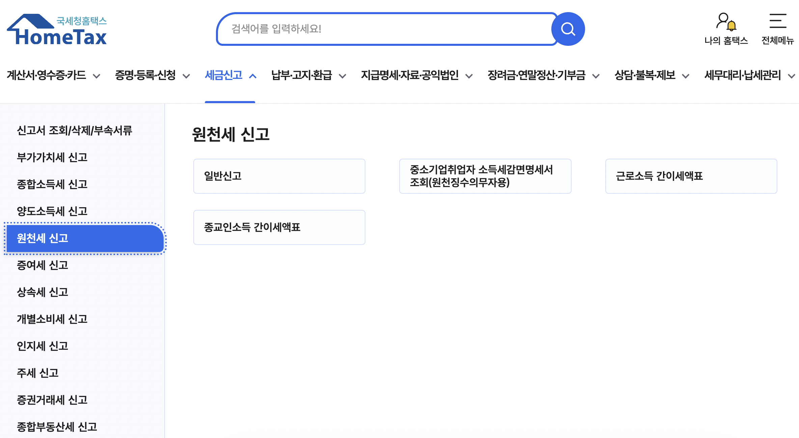This screenshot has width=799, height=438.
Task: Expand the 납부·고지·환급 chevron
Action: 342,76
